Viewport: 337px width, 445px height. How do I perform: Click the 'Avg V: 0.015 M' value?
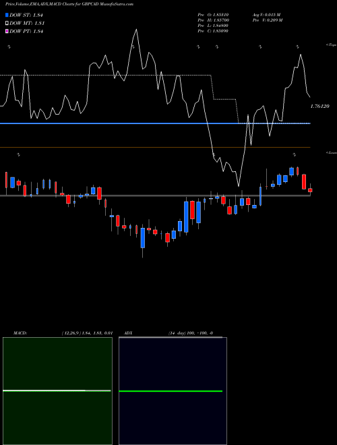pyautogui.click(x=266, y=14)
